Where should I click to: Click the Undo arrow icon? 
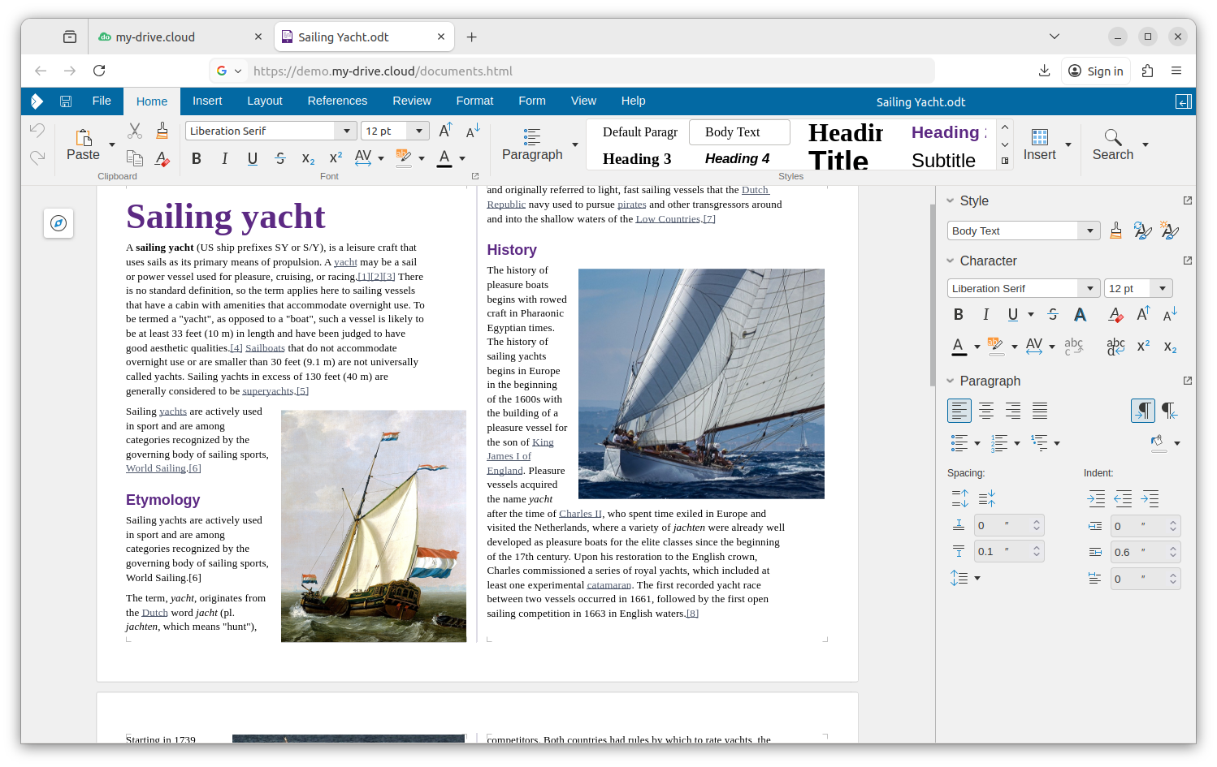(37, 130)
